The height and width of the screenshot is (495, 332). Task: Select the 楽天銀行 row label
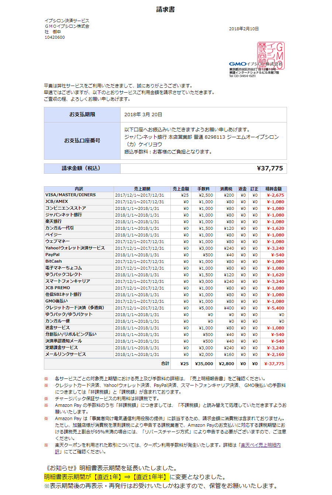pyautogui.click(x=53, y=221)
